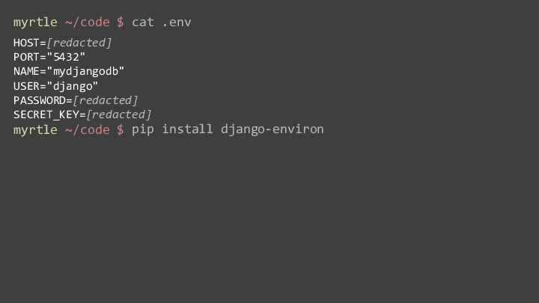Click the 'cat' command in the first prompt

click(x=143, y=22)
